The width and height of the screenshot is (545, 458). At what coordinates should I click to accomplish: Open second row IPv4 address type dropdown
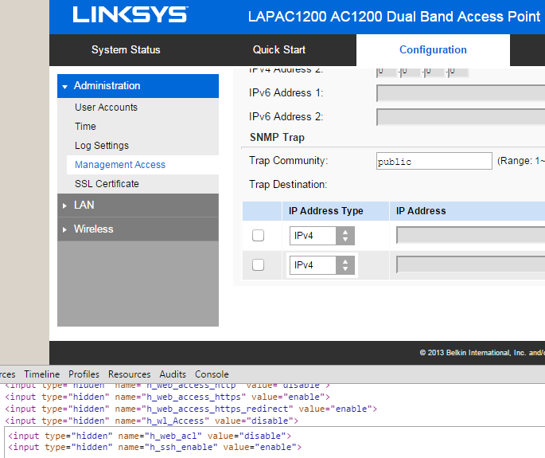point(322,265)
